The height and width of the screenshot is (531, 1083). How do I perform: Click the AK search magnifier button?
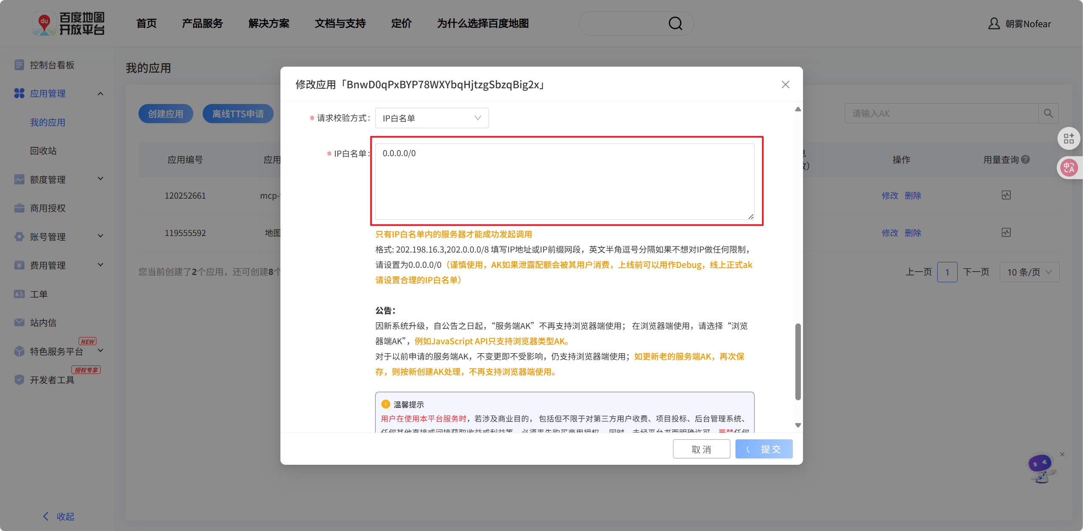pos(1048,113)
